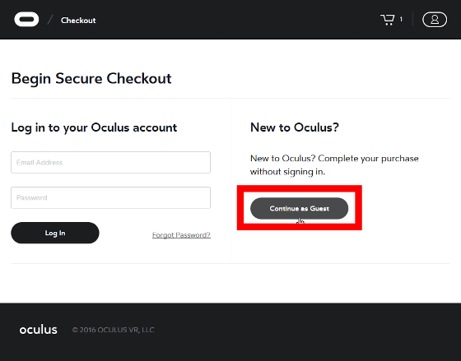The width and height of the screenshot is (461, 361).
Task: Click the Log In button
Action: [x=55, y=233]
